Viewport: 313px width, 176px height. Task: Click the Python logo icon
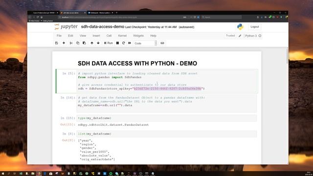pyautogui.click(x=240, y=27)
